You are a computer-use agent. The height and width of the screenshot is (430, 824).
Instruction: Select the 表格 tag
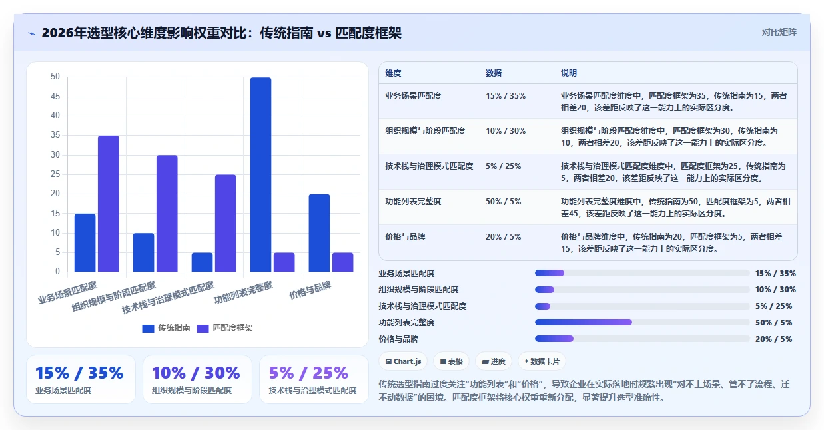(451, 361)
